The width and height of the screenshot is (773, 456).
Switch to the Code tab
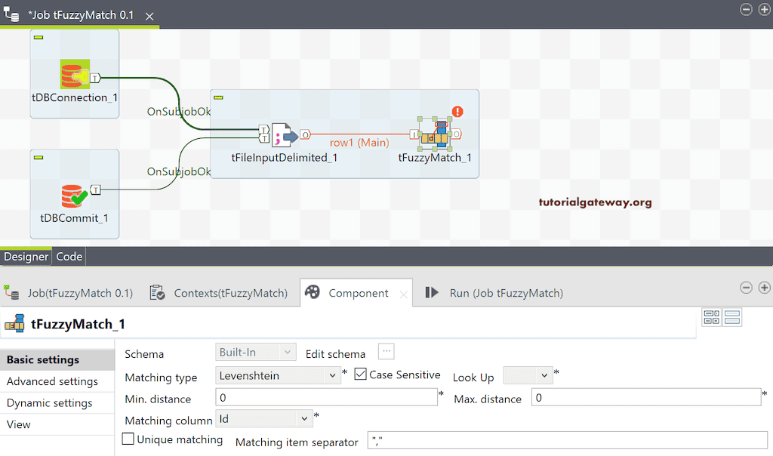69,256
